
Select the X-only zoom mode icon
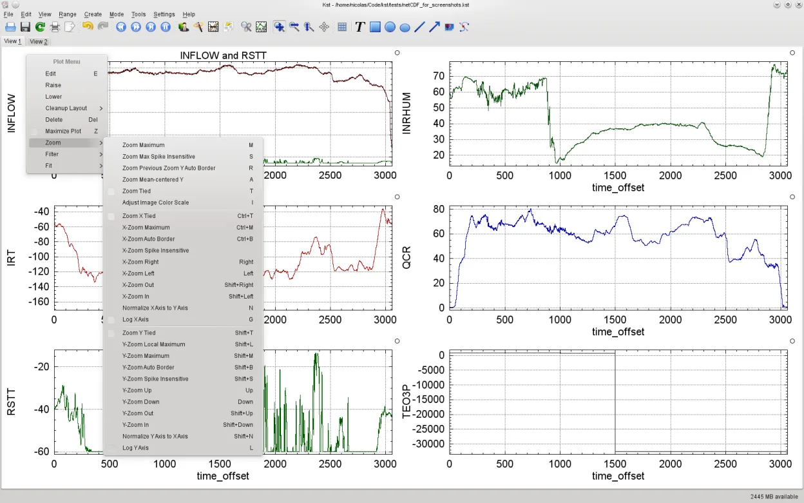point(294,27)
